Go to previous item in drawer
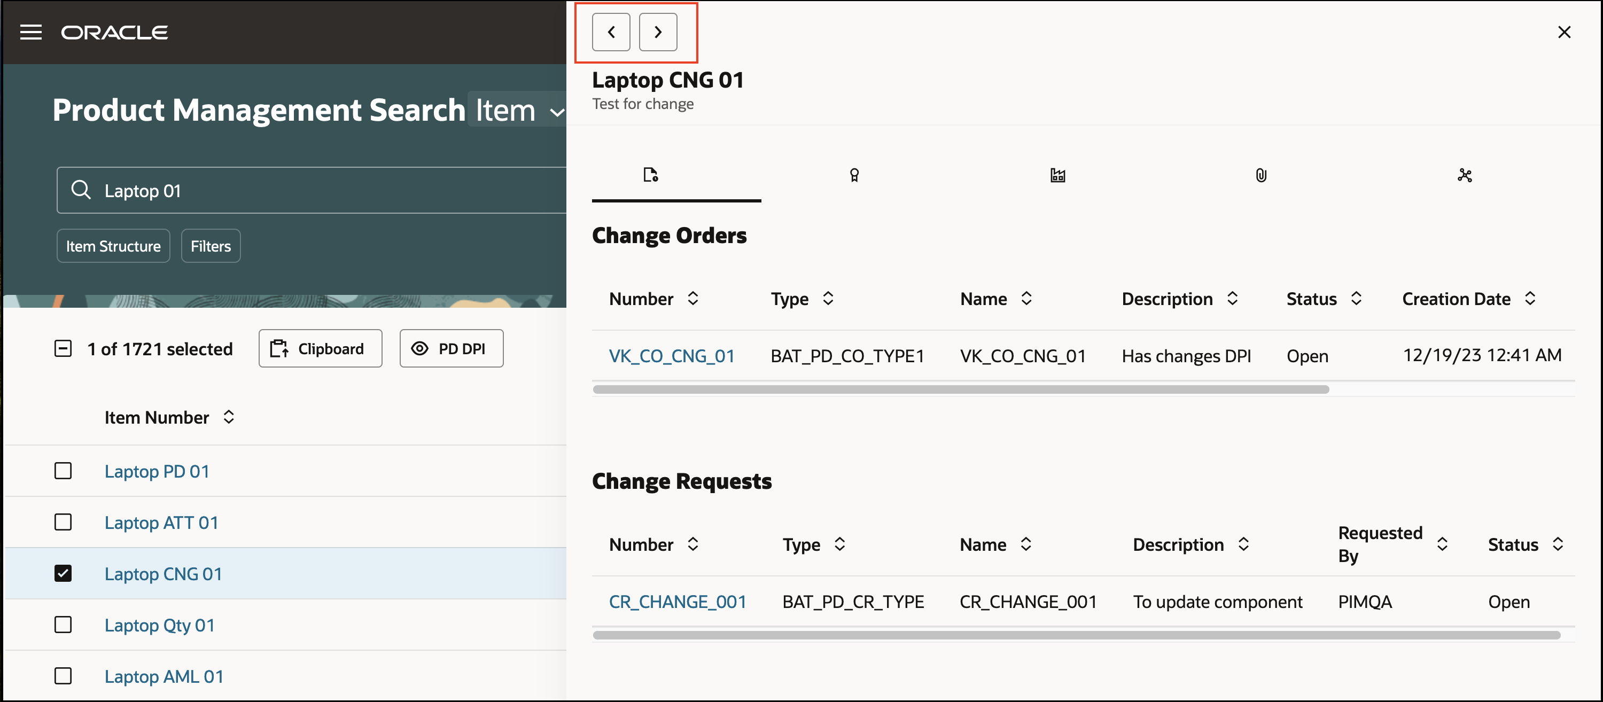Screen dimensions: 1603x702 click(x=610, y=32)
